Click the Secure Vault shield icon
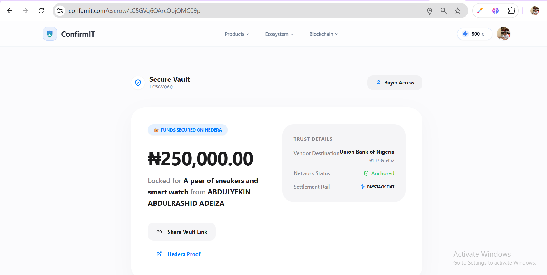 (138, 83)
